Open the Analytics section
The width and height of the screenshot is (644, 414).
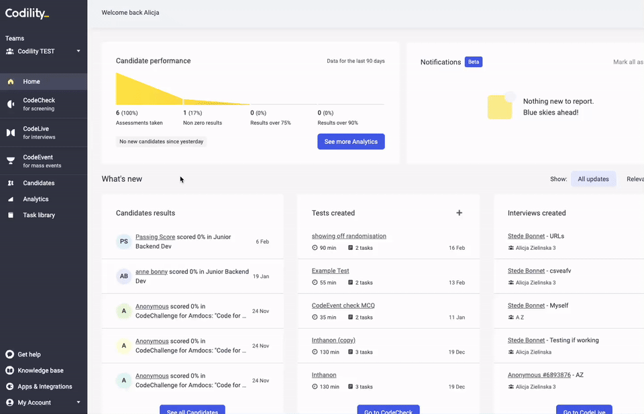click(x=44, y=199)
